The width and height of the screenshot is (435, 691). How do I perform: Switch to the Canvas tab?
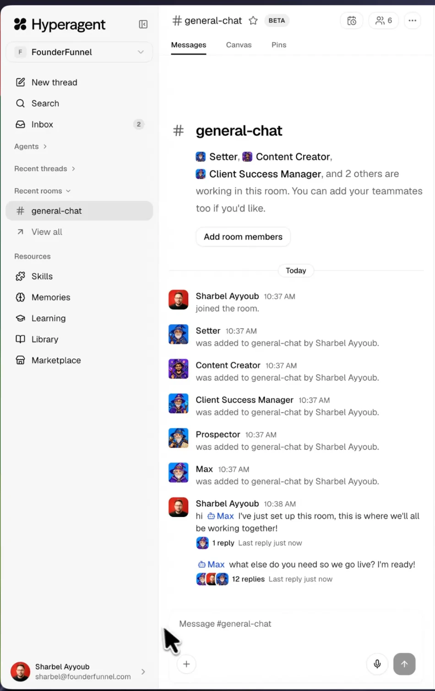pyautogui.click(x=239, y=45)
